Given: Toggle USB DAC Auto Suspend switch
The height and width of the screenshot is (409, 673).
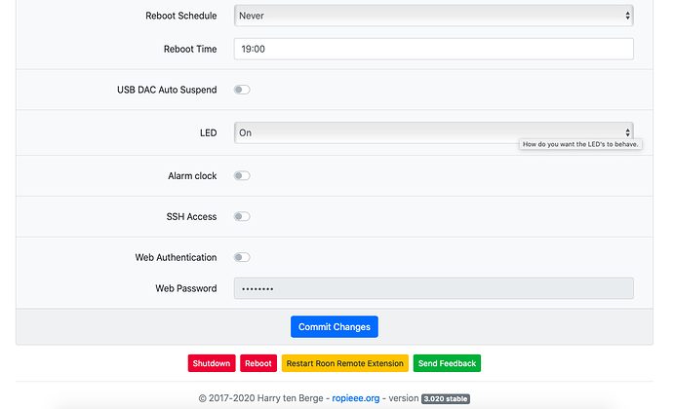Looking at the screenshot, I should (242, 90).
